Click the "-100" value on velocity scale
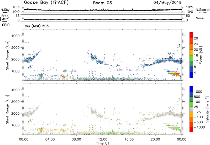 coord(198,117)
